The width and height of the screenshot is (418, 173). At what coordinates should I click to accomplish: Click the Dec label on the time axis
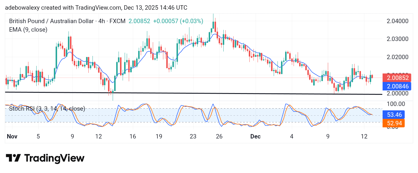255,136
